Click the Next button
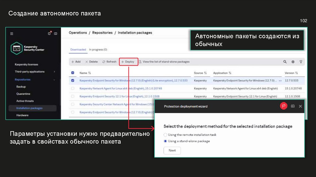This screenshot has height=177, width=316. tap(172, 150)
